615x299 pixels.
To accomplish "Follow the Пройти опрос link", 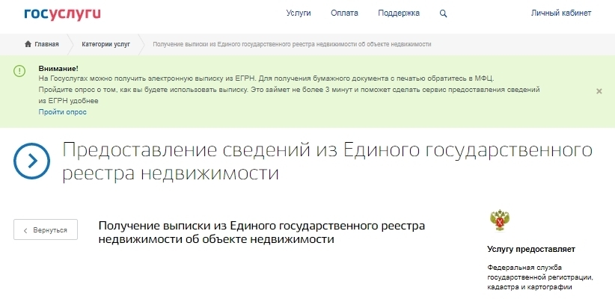I will (63, 112).
